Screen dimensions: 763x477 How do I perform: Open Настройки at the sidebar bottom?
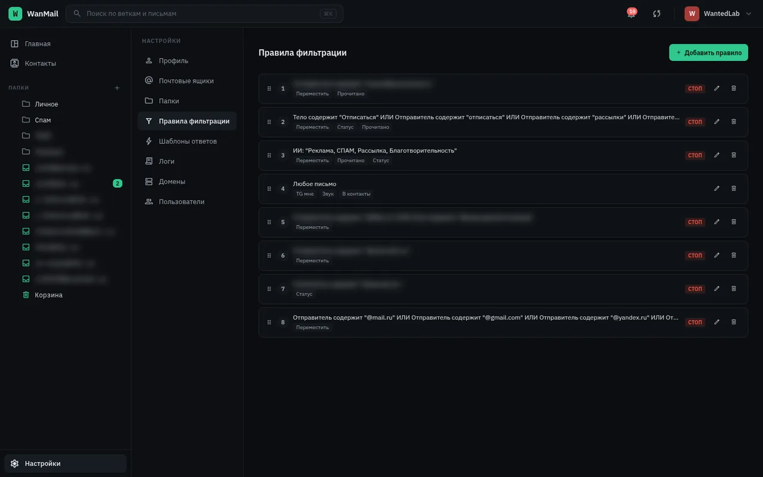pos(66,463)
